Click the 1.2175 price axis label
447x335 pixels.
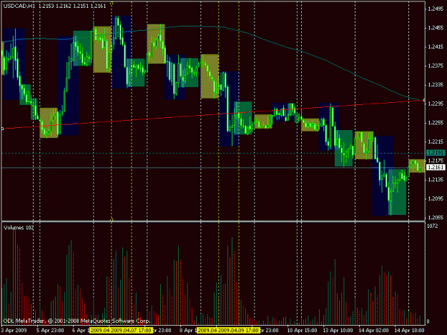(x=436, y=161)
